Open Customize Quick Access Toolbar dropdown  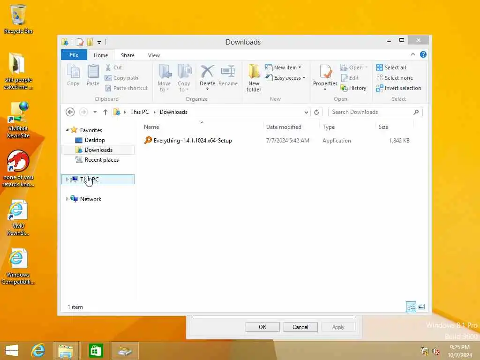[x=99, y=42]
